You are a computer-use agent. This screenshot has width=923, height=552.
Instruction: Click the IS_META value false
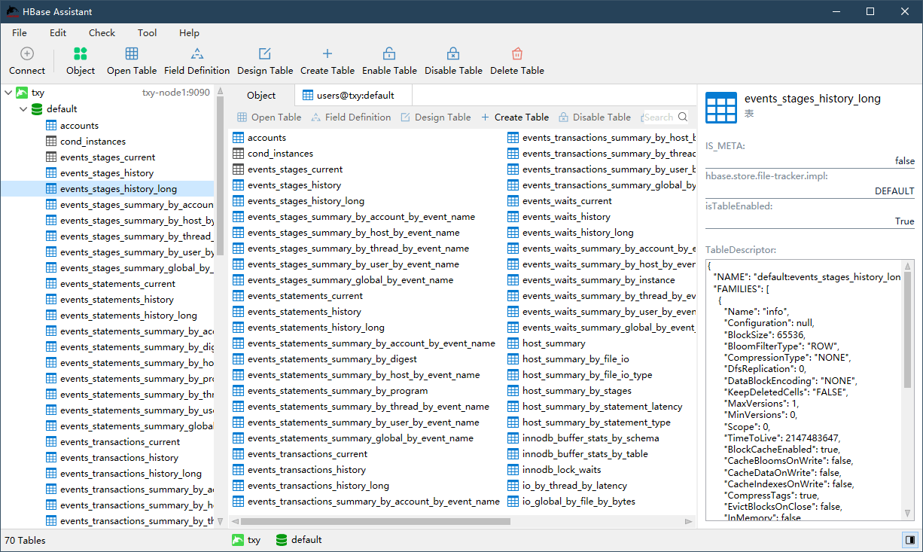click(x=905, y=161)
